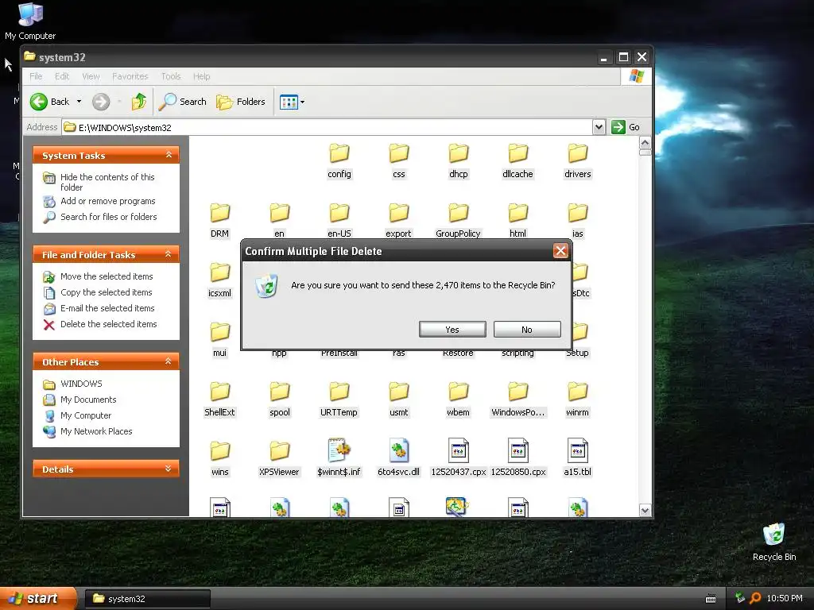Viewport: 814px width, 610px height.
Task: Collapse the System Tasks panel
Action: (169, 155)
